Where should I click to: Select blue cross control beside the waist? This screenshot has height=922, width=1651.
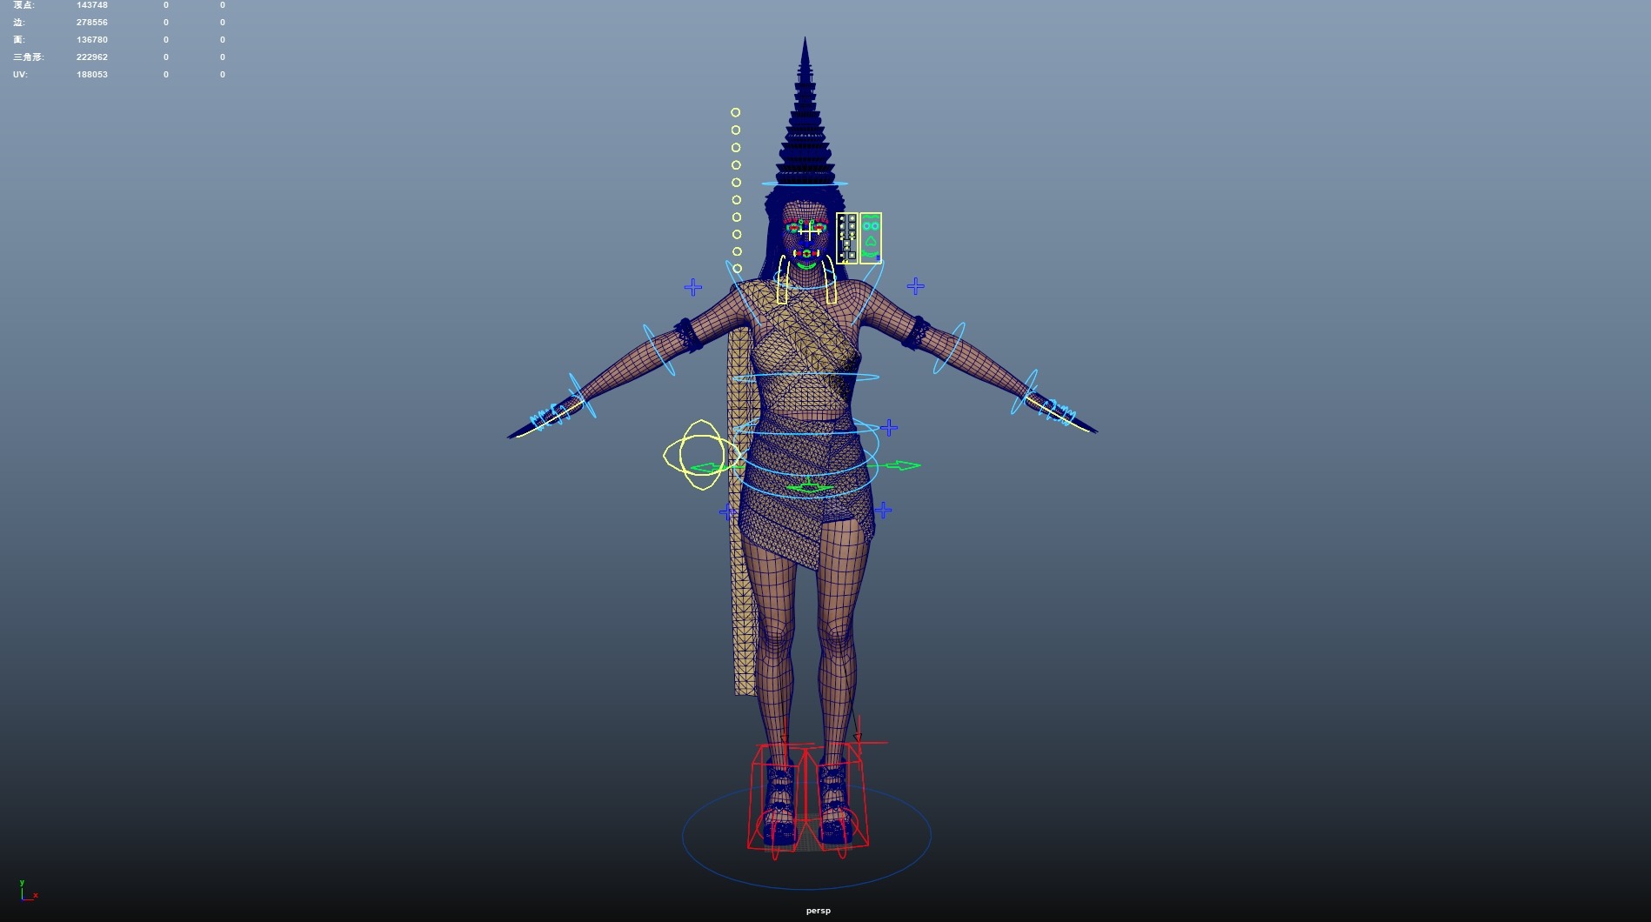888,428
